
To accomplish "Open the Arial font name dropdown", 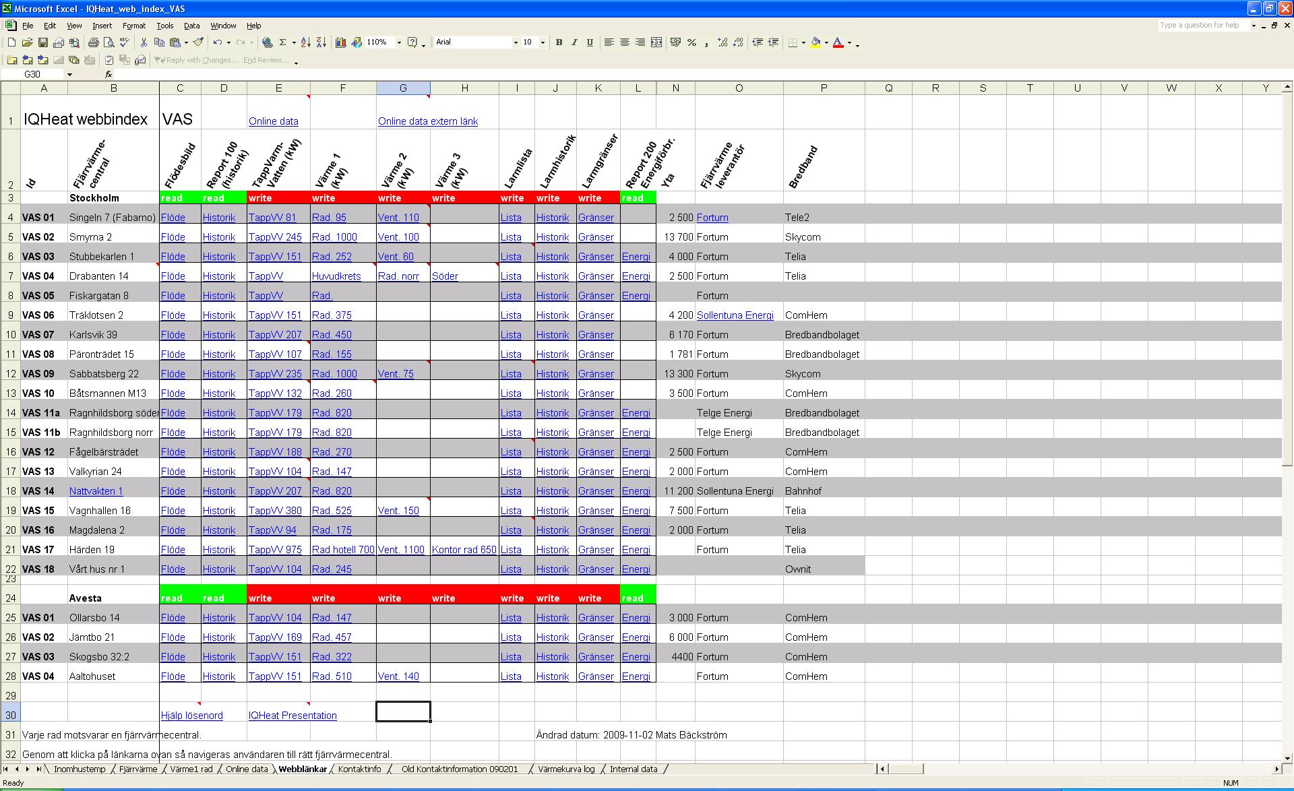I will tap(516, 42).
